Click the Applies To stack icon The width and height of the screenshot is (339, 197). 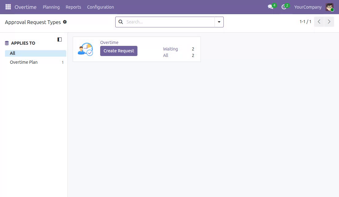coord(7,43)
